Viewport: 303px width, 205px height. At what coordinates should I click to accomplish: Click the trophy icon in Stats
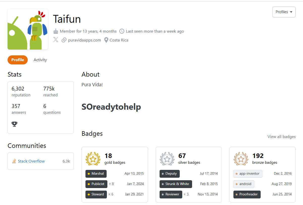pyautogui.click(x=15, y=124)
